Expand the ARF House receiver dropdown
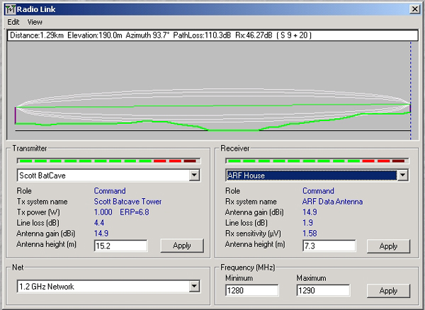Image resolution: width=425 pixels, height=310 pixels. pyautogui.click(x=402, y=176)
